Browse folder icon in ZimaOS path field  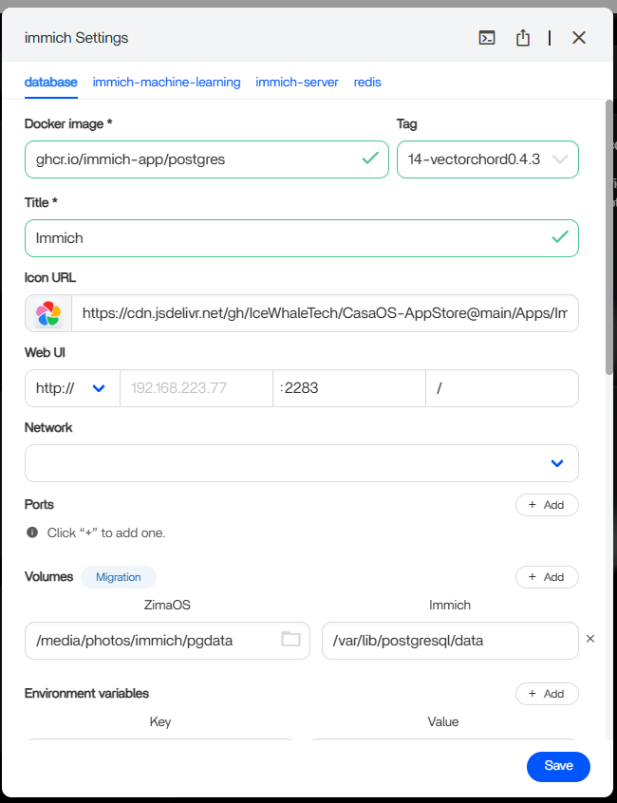(x=290, y=639)
